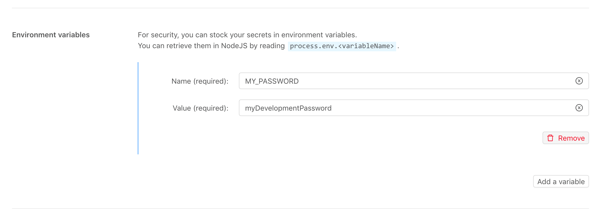Viewport: 601px width, 216px height.
Task: Click the Environment variables section heading
Action: click(51, 35)
